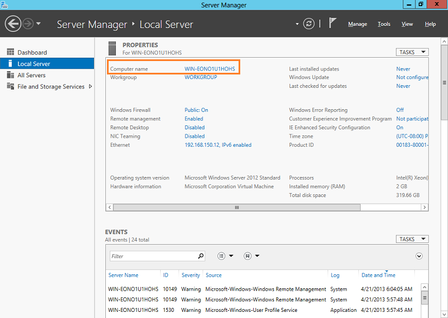Click the back navigation arrow
The width and height of the screenshot is (448, 318).
(x=13, y=24)
